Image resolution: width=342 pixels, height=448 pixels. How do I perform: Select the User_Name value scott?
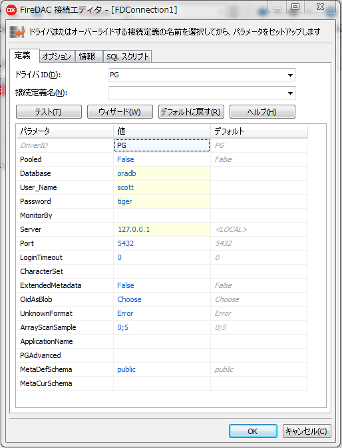[126, 187]
